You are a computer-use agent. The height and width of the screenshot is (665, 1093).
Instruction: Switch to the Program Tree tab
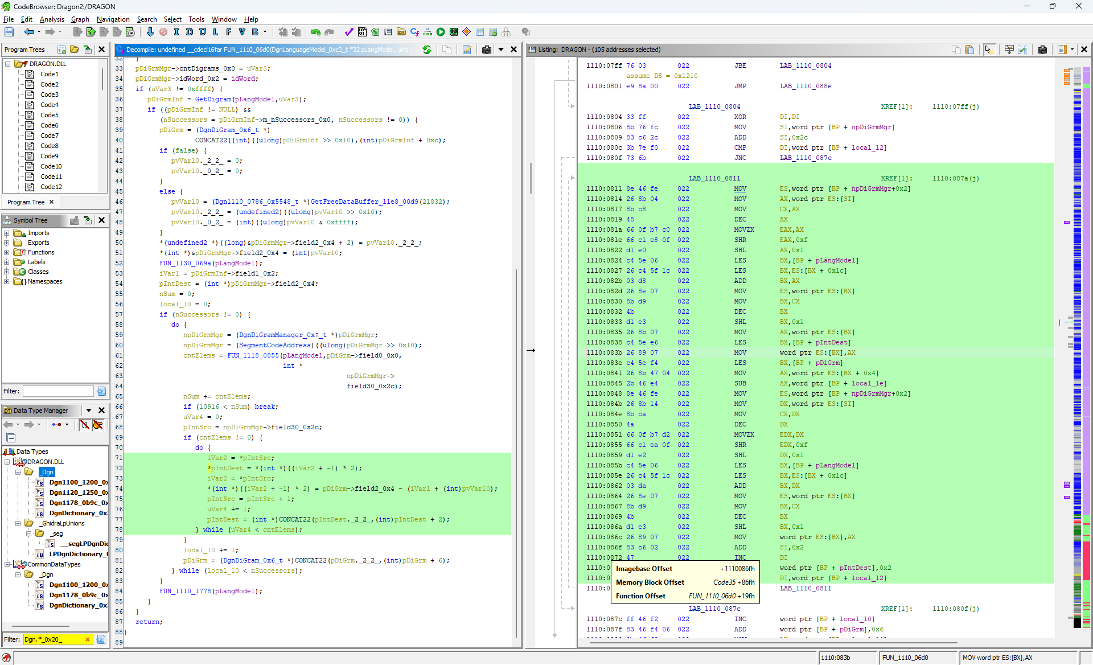click(25, 202)
